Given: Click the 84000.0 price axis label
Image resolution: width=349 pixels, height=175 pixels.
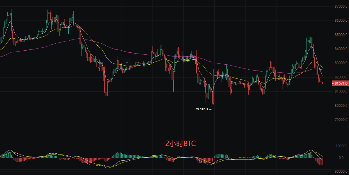Looking at the screenshot, I should tap(341, 49).
